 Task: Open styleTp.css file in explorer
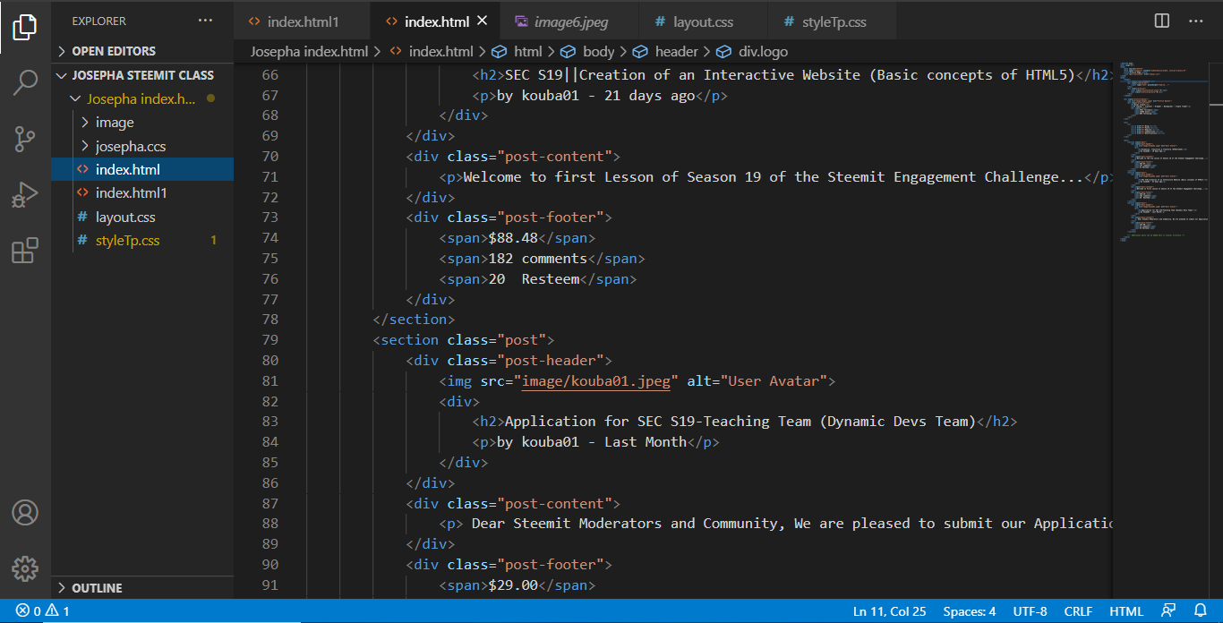point(143,240)
